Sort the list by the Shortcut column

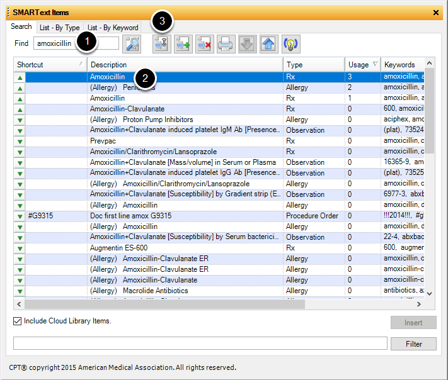coord(50,65)
